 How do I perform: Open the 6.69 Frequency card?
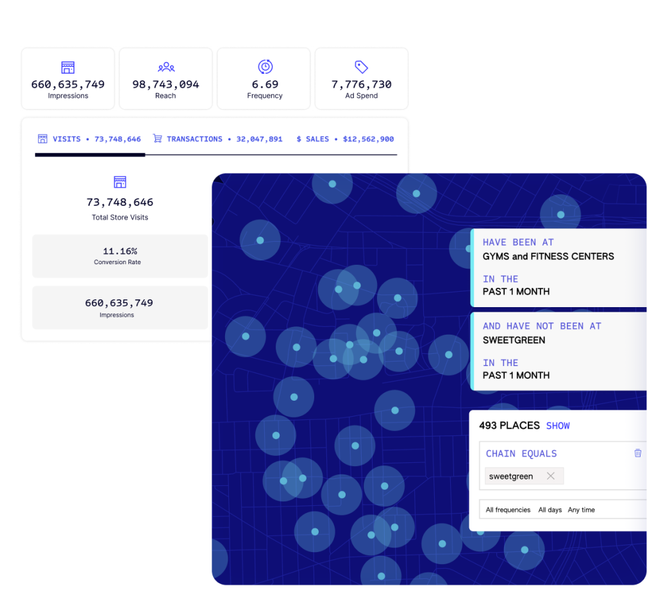[x=264, y=79]
